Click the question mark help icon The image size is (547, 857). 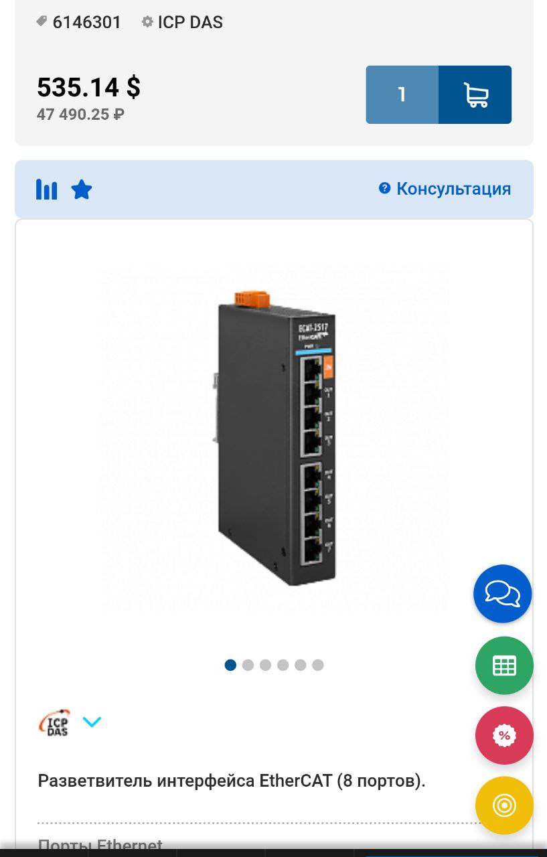[x=384, y=188]
